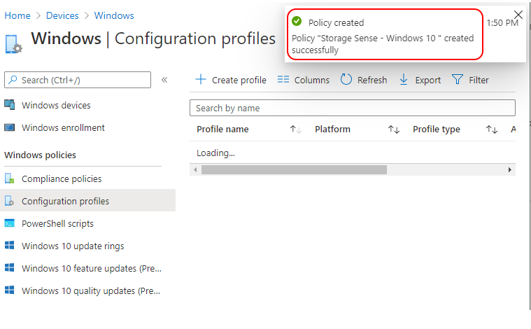The height and width of the screenshot is (329, 531).
Task: Click the scroll left arrow
Action: (195, 169)
